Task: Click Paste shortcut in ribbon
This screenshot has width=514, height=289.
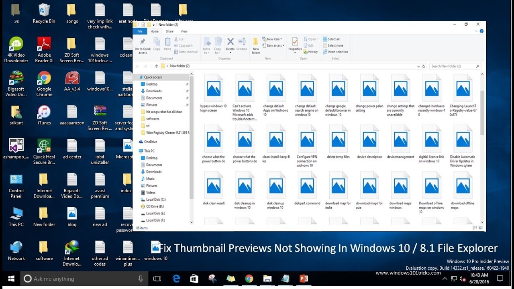Action: point(186,52)
